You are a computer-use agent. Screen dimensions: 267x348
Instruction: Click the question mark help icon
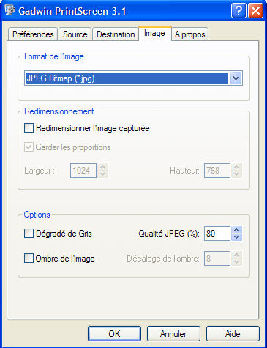(x=238, y=11)
